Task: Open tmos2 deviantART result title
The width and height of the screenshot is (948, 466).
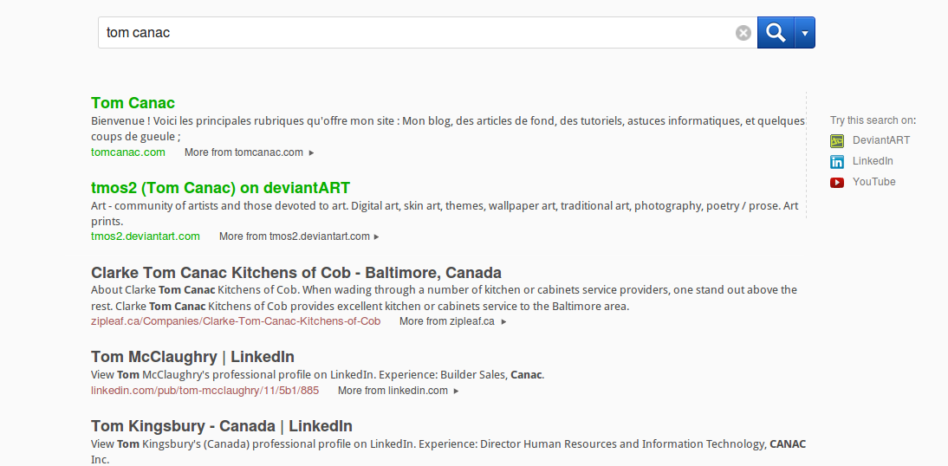Action: click(x=220, y=188)
